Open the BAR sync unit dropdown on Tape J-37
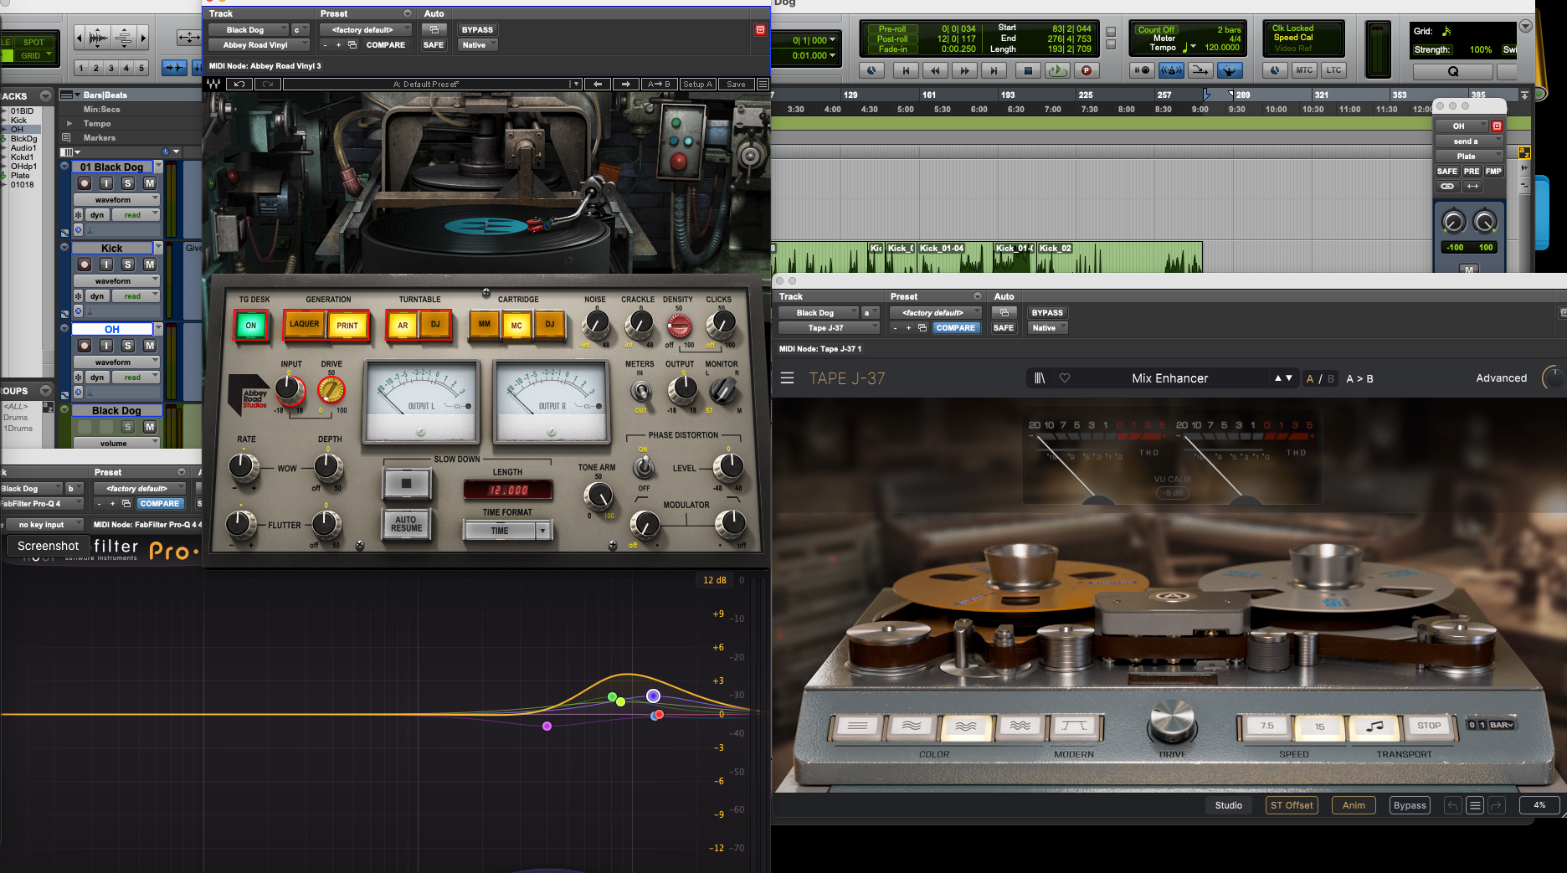This screenshot has width=1567, height=873. [1502, 725]
